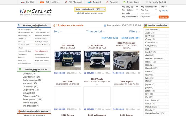Open the Ford (137) brand row

pos(156,52)
